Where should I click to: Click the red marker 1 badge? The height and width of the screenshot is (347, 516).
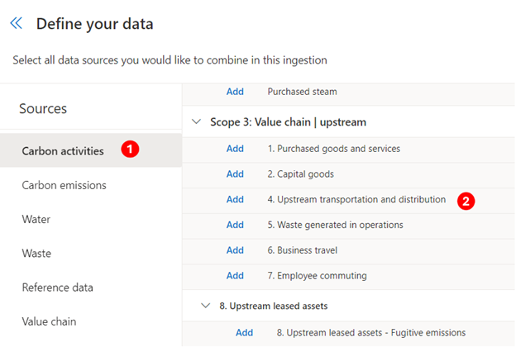130,149
